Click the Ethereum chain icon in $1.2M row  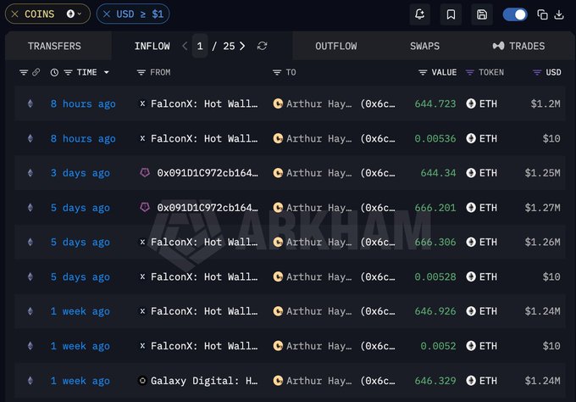30,103
